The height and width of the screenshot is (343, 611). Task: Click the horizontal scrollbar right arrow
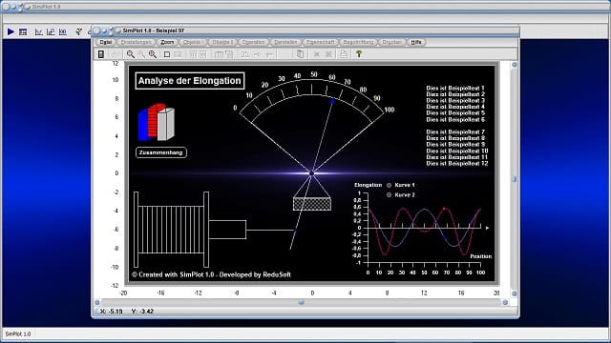[x=505, y=302]
